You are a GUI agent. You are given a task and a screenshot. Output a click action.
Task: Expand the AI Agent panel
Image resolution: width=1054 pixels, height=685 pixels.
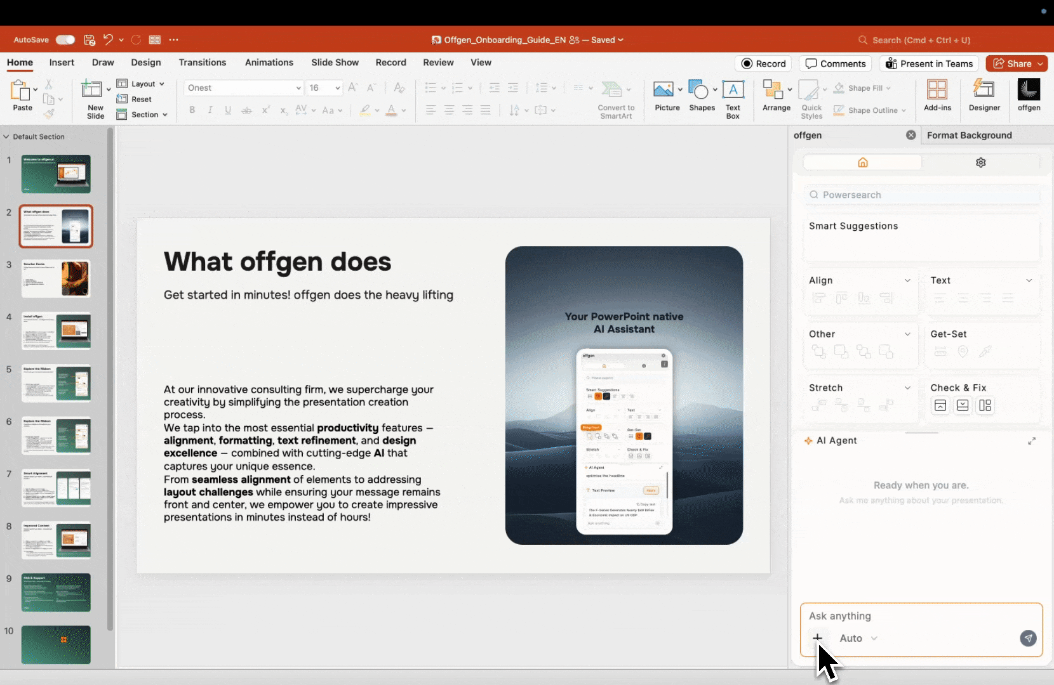click(x=1032, y=441)
